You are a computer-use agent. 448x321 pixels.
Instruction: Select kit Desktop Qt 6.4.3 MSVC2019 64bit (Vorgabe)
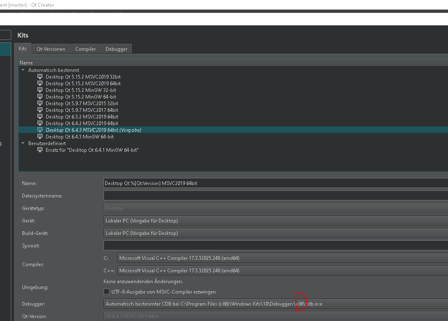pyautogui.click(x=94, y=130)
